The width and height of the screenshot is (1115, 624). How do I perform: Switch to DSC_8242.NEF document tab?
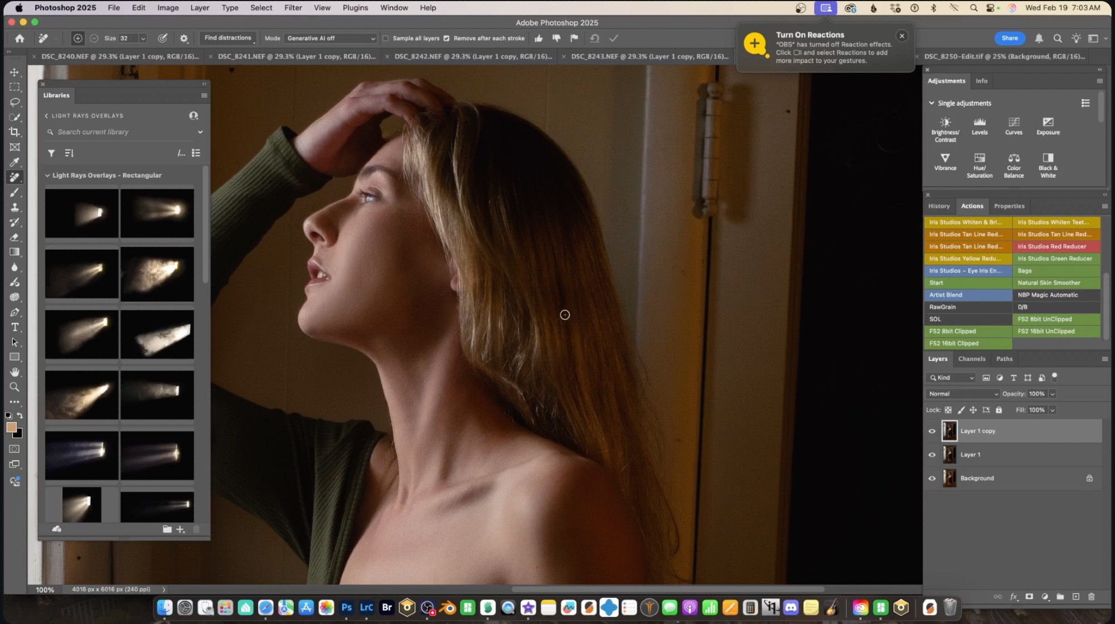pyautogui.click(x=473, y=56)
